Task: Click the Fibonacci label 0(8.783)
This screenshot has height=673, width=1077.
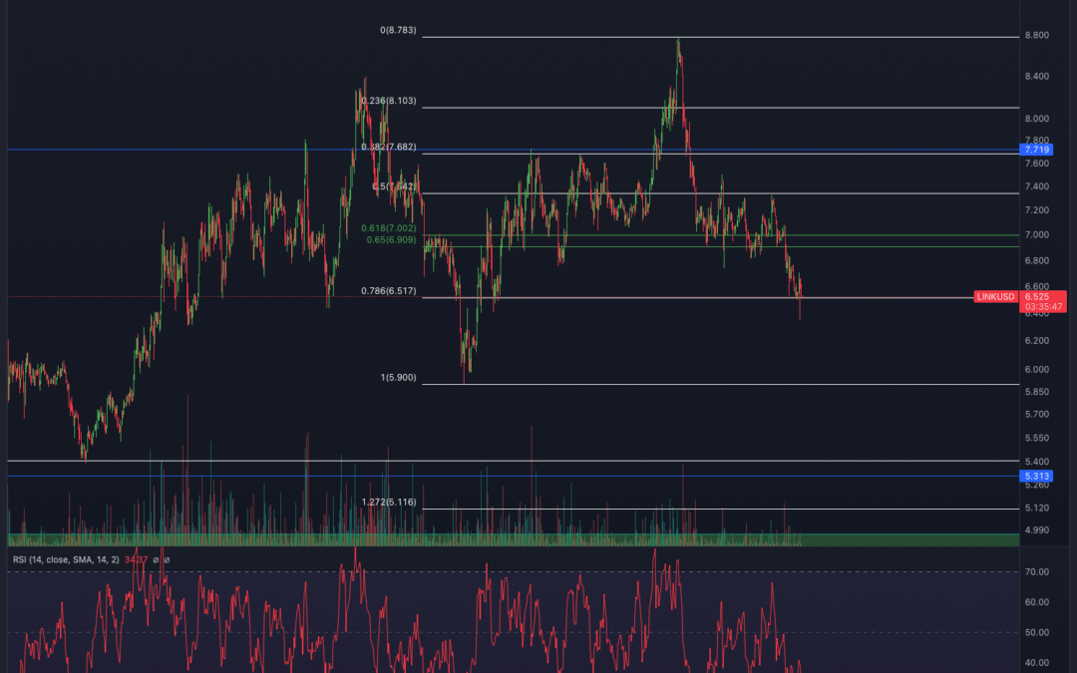Action: 398,30
